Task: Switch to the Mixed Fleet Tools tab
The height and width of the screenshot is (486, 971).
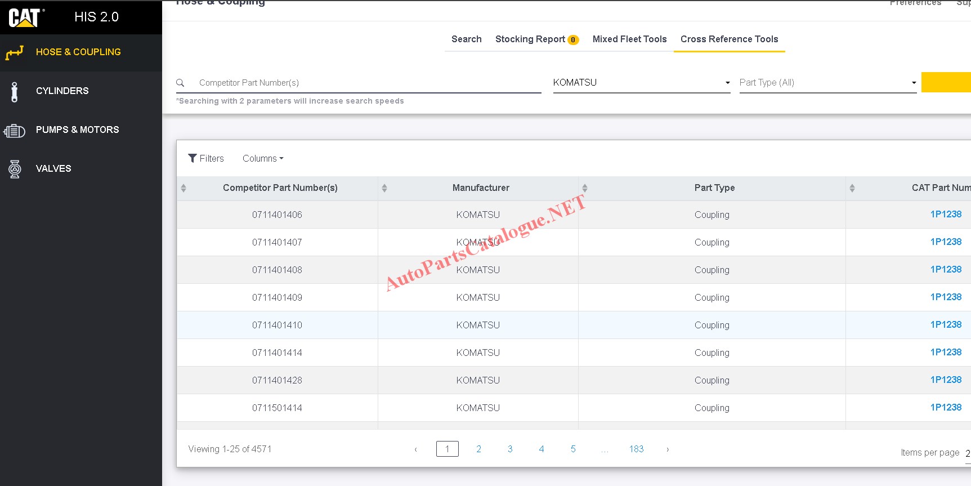Action: pos(629,39)
